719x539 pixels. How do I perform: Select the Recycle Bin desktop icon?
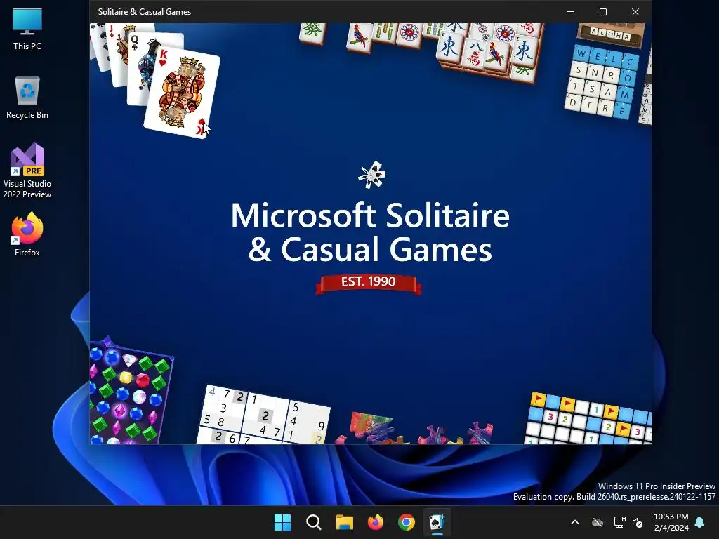tap(27, 98)
